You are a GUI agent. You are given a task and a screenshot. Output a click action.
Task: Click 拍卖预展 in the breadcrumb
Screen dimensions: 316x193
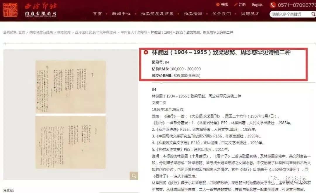tap(64, 32)
